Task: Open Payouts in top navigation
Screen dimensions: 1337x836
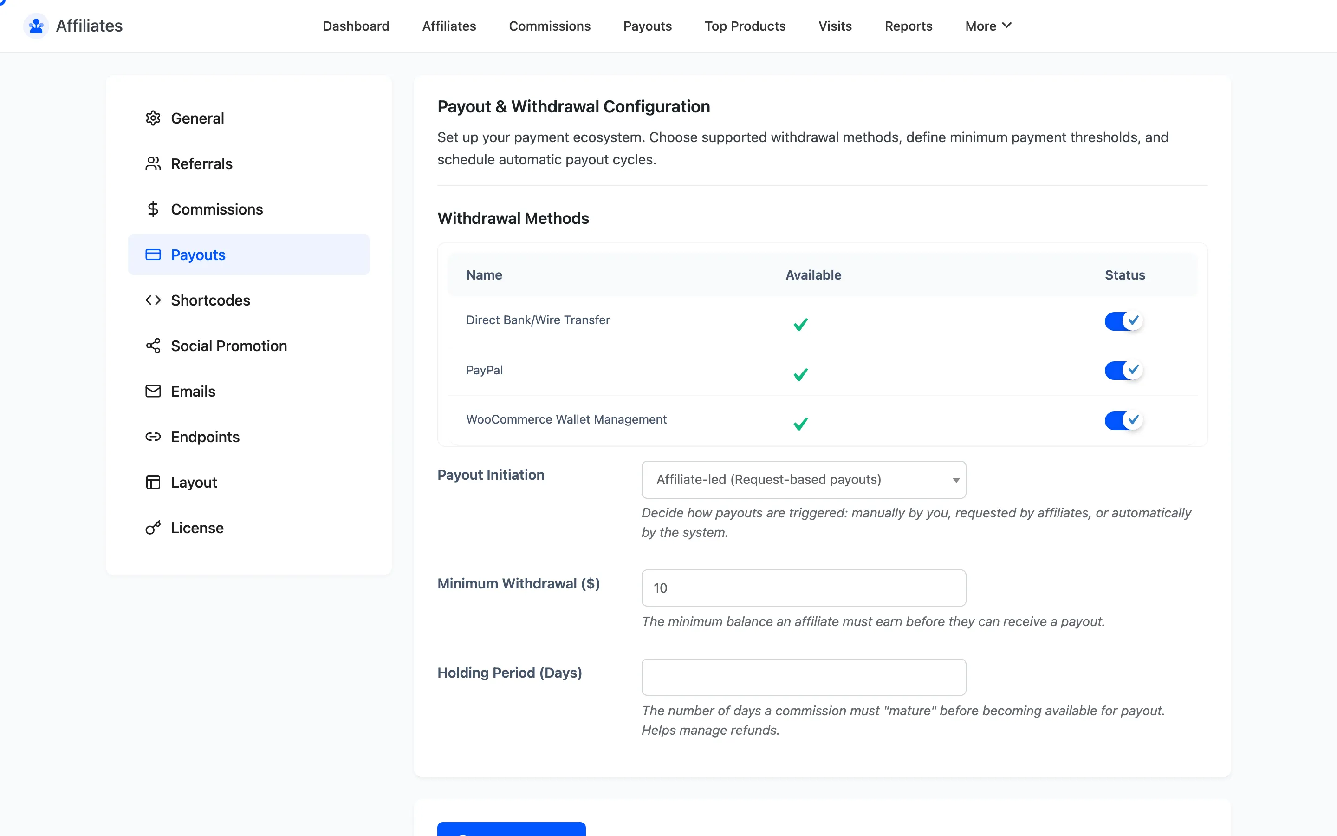Action: coord(647,26)
